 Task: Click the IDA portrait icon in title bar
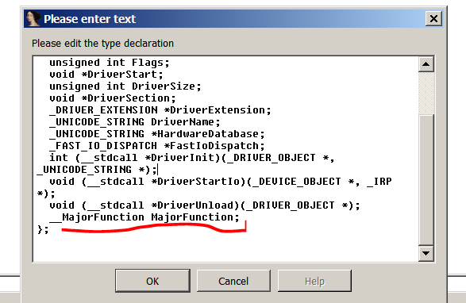pyautogui.click(x=33, y=19)
